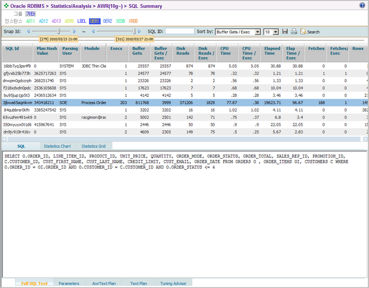Focus the SQL ID input field
Viewport: 369px width, 288px height.
click(x=179, y=31)
